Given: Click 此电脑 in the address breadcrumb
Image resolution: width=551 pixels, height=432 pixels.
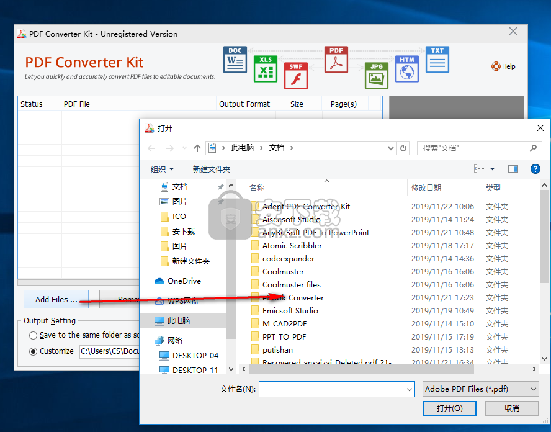Looking at the screenshot, I should [x=243, y=148].
